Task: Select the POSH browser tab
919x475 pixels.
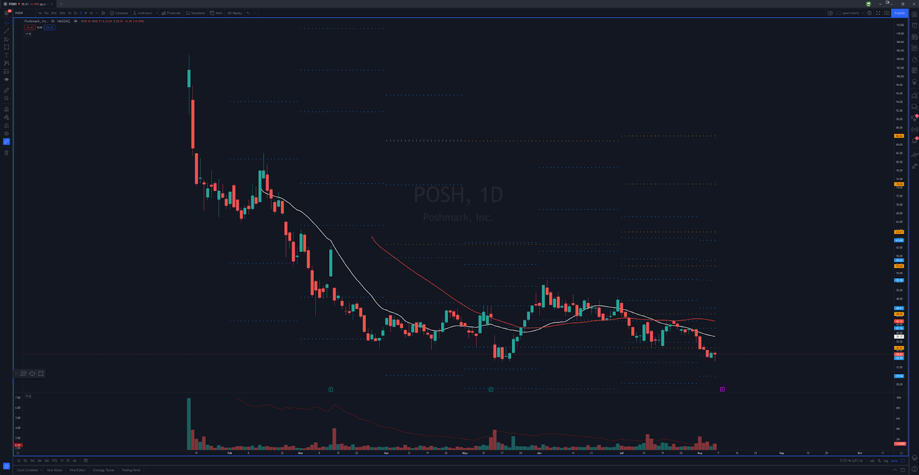Action: [28, 4]
